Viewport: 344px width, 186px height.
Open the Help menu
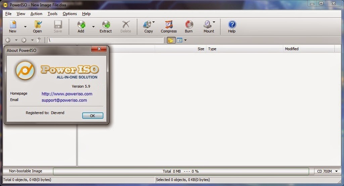point(86,14)
